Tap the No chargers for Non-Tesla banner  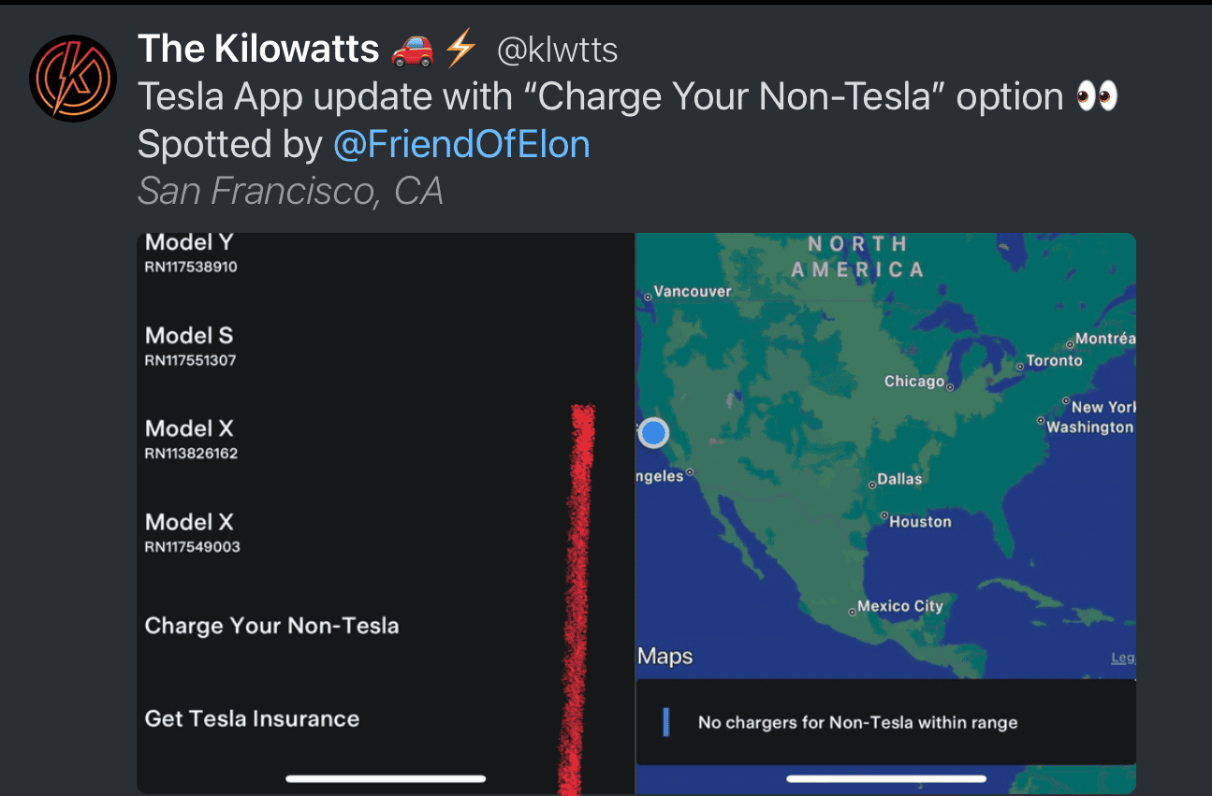tap(885, 722)
